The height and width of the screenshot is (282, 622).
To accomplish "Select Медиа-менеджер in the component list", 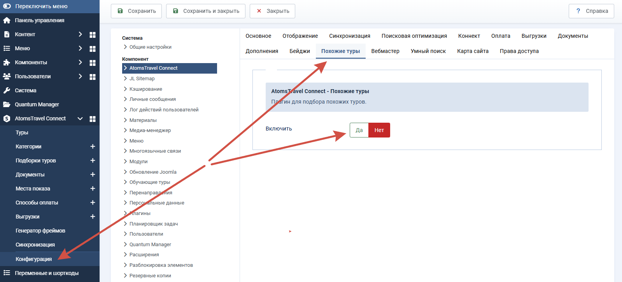I will [150, 130].
